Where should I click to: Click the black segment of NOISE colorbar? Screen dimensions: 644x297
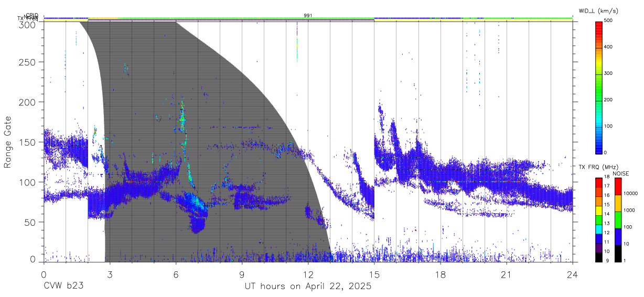[618, 252]
